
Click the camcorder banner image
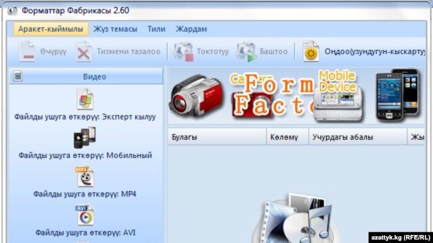pos(197,96)
